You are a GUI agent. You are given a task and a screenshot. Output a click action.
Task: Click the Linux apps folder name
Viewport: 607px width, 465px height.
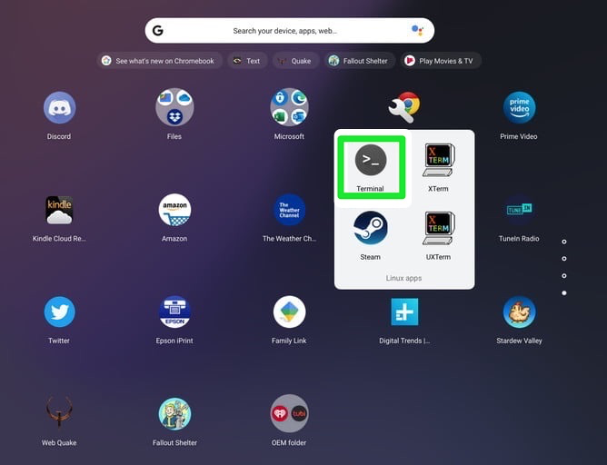click(403, 278)
